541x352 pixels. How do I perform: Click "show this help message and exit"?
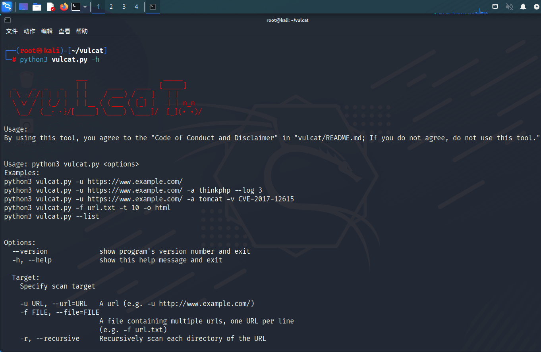click(161, 260)
